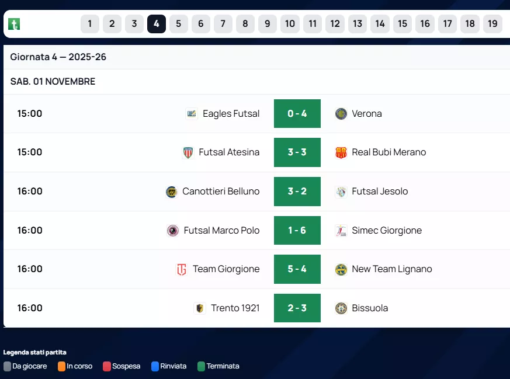Open the Eagles Futsal vs Verona 0 - 4 score
The width and height of the screenshot is (510, 379).
297,114
